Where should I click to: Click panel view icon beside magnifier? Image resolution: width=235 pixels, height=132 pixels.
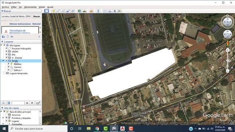point(8,103)
